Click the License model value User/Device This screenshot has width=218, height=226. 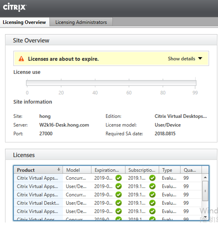pos(168,125)
